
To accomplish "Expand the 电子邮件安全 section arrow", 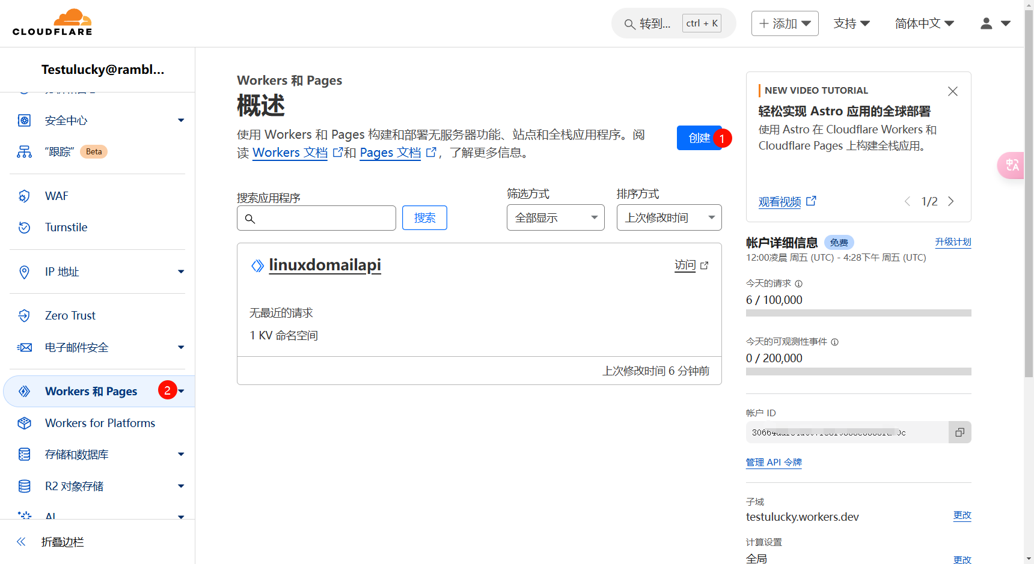I will (x=181, y=347).
